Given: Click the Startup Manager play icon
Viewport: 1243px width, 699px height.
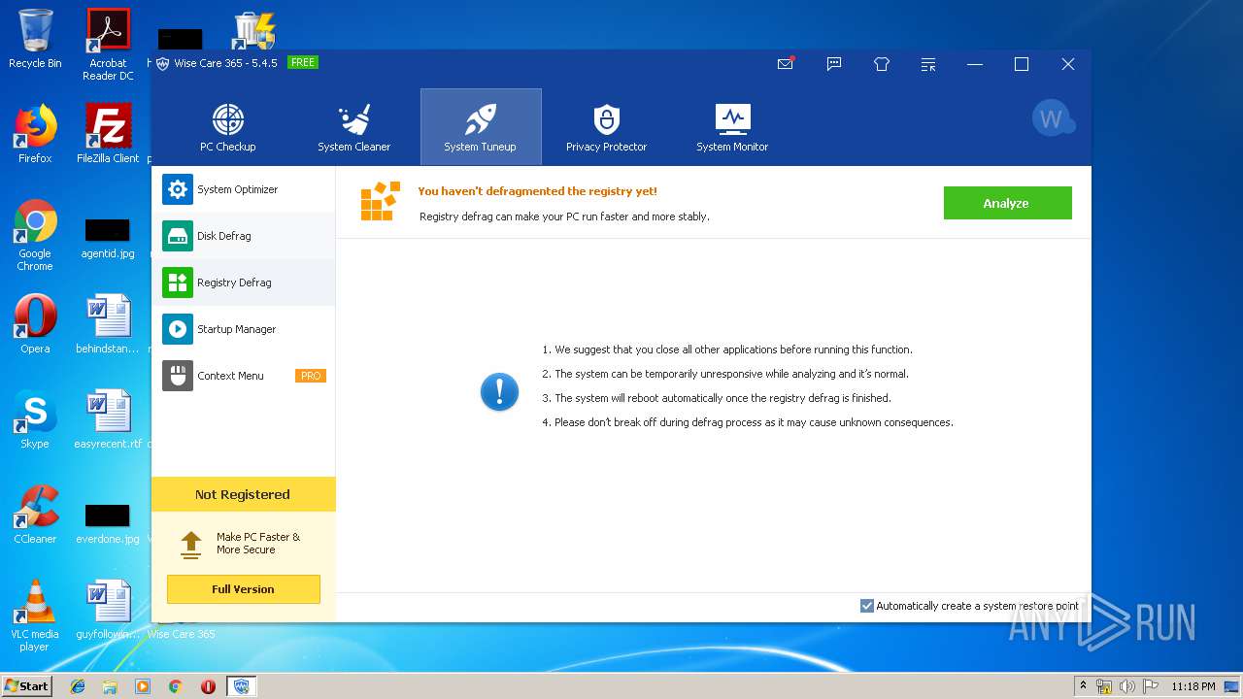Looking at the screenshot, I should pos(177,329).
